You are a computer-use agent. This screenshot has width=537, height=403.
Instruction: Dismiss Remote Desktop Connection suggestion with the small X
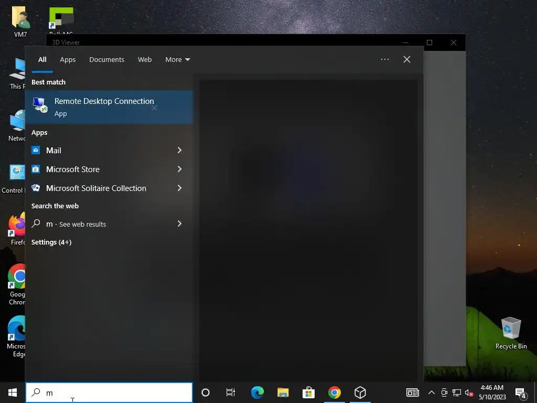pyautogui.click(x=154, y=108)
